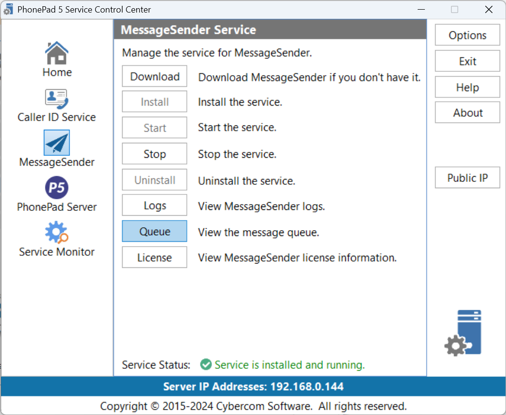Click the 'Home' sidebar label
This screenshot has width=506, height=415.
click(x=57, y=72)
